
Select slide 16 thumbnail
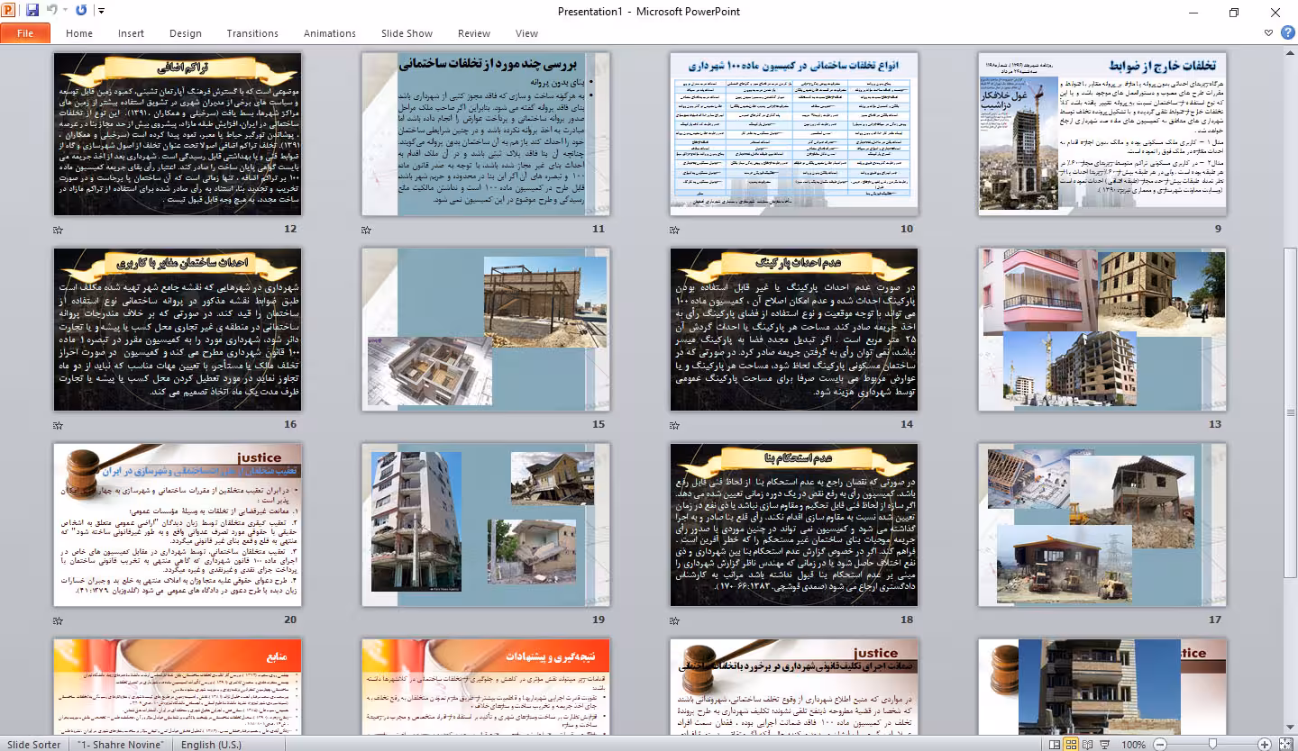coord(178,330)
